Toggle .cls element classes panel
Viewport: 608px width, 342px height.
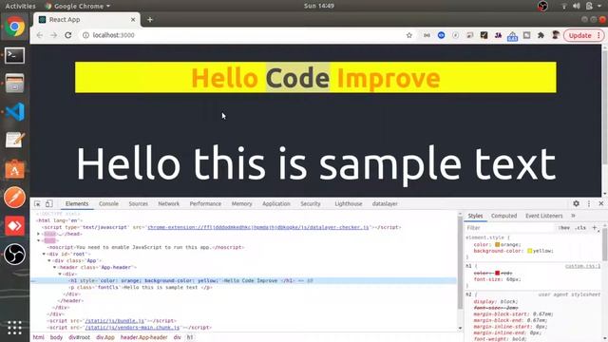point(580,228)
